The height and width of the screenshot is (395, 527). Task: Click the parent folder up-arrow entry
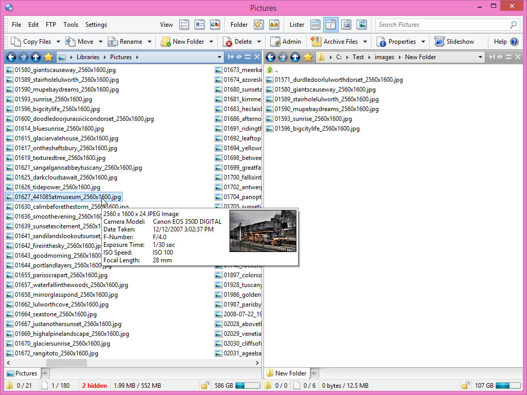point(272,70)
